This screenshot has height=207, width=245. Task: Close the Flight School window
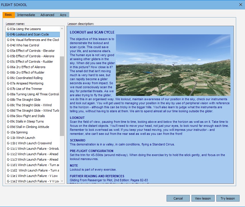coord(240,4)
